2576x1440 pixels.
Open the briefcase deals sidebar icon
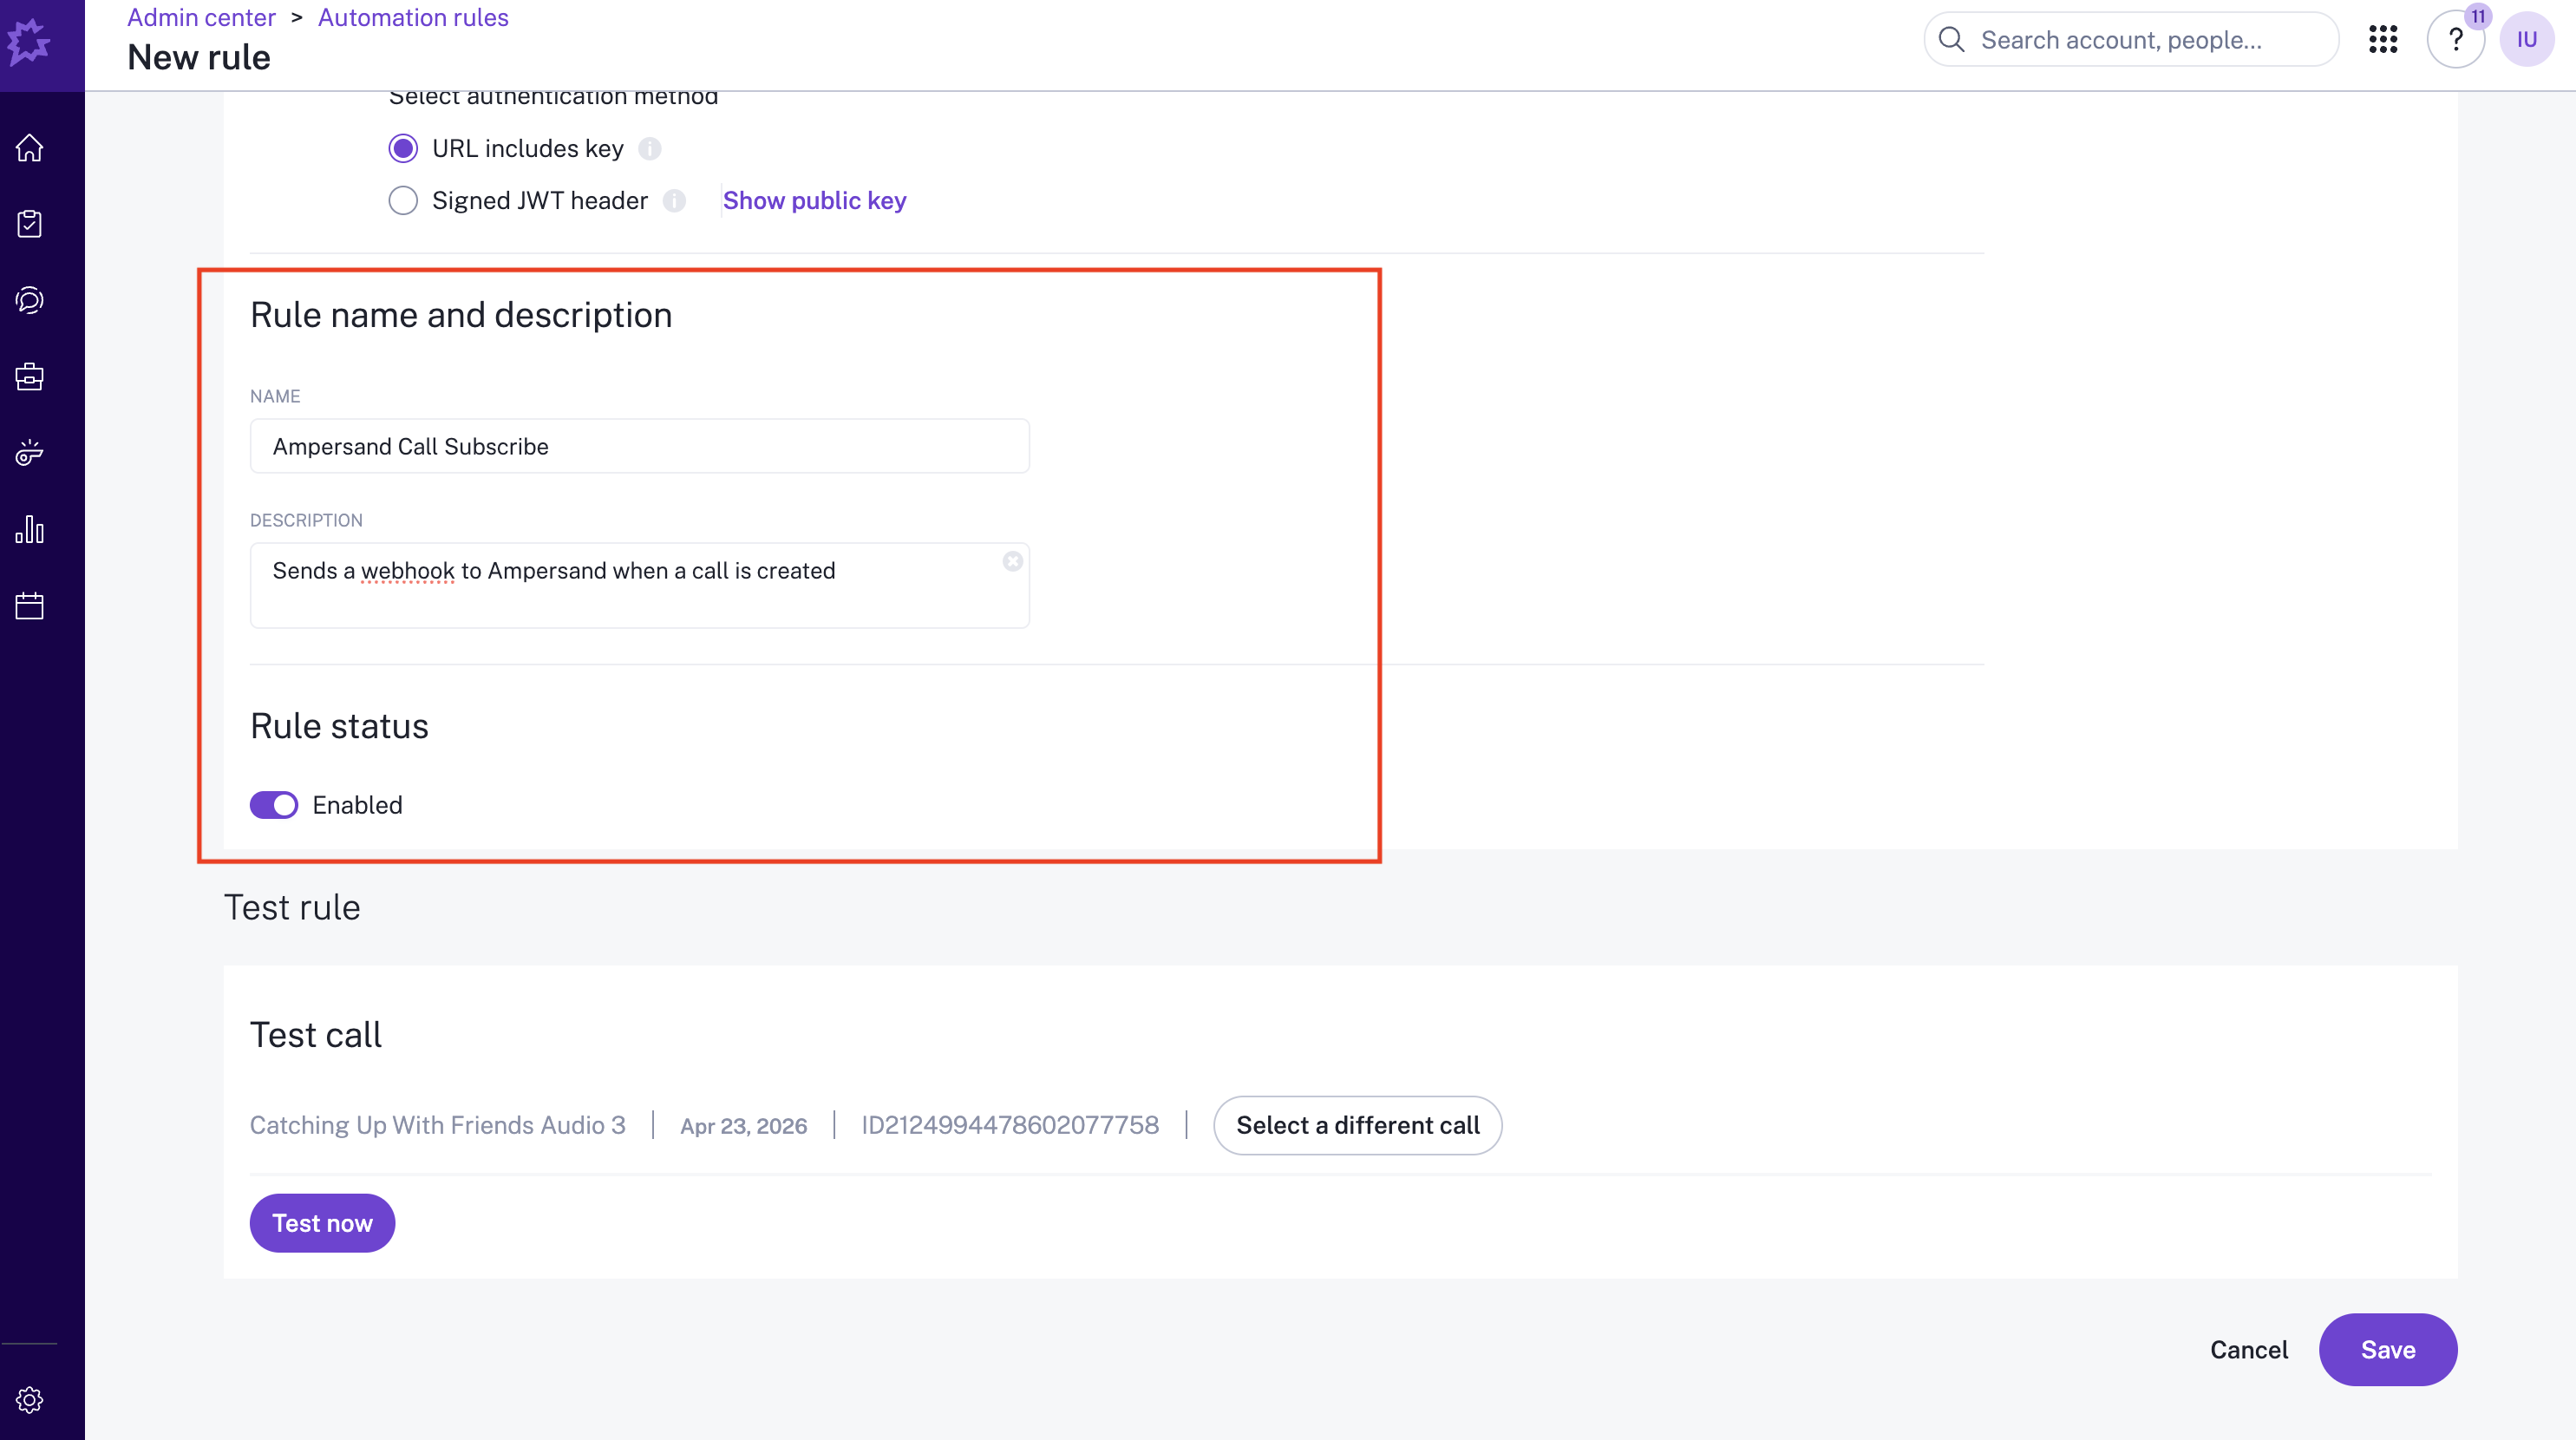[29, 377]
